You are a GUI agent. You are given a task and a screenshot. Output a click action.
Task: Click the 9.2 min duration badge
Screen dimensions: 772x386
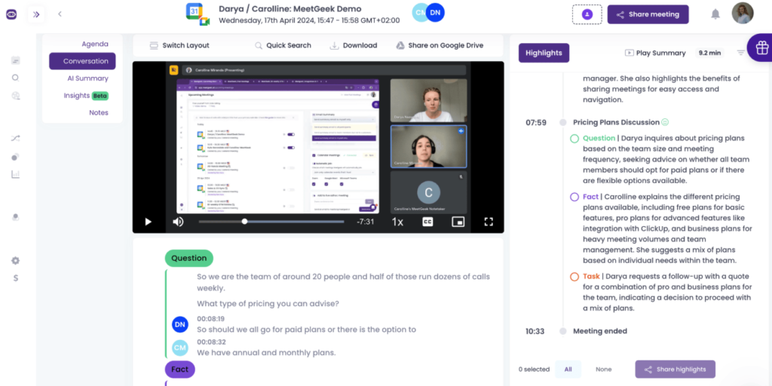click(x=709, y=53)
